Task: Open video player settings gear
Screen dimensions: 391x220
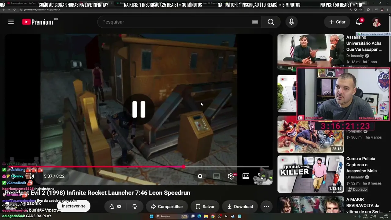Action: [231, 176]
